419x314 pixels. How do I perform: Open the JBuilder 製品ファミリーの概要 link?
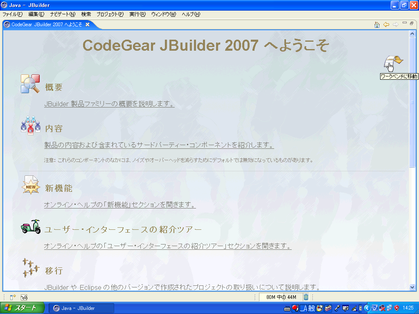109,104
